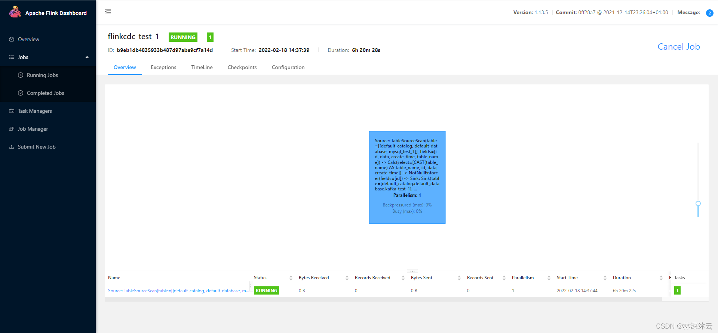
Task: Click the Cancel Job link
Action: (679, 47)
